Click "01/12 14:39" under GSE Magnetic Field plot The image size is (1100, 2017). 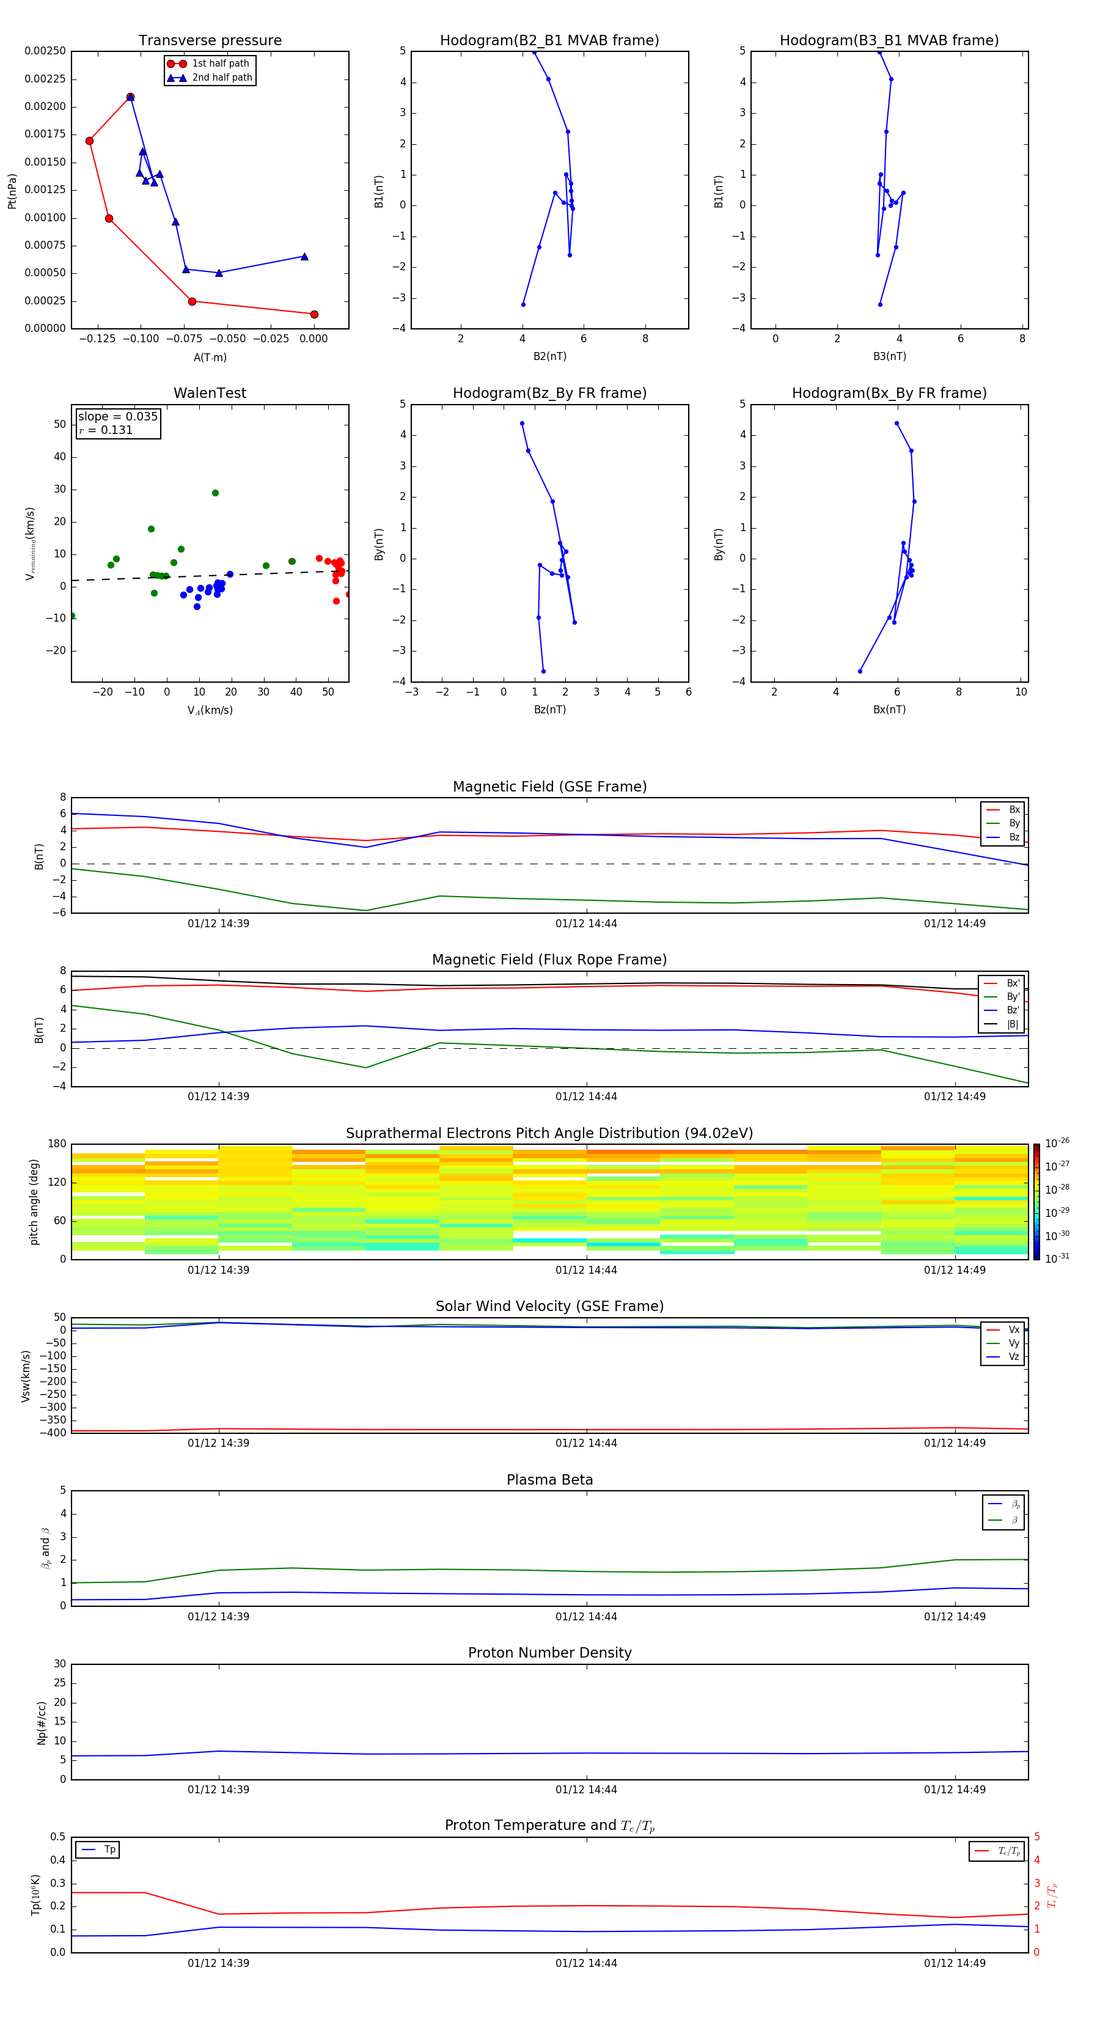[x=218, y=924]
